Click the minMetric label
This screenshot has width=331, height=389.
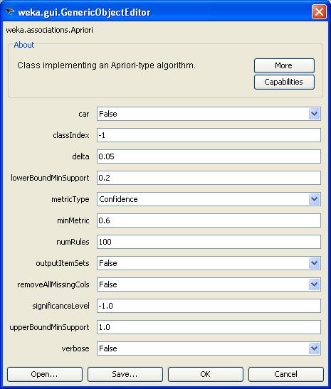[x=73, y=220]
